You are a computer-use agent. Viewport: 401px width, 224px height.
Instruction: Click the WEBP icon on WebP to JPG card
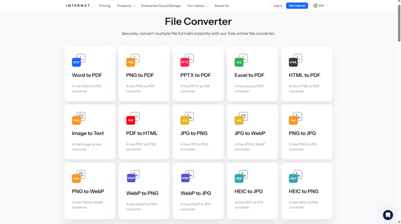click(185, 178)
